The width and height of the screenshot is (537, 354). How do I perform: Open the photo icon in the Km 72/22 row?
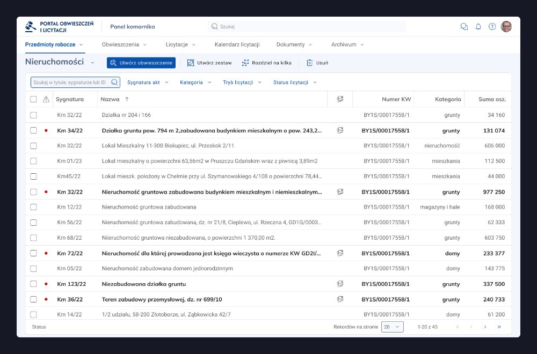(x=340, y=253)
